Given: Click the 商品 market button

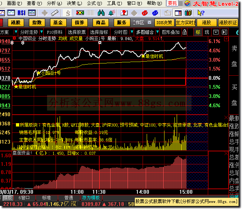Looking at the screenshot, I should 101,23.
